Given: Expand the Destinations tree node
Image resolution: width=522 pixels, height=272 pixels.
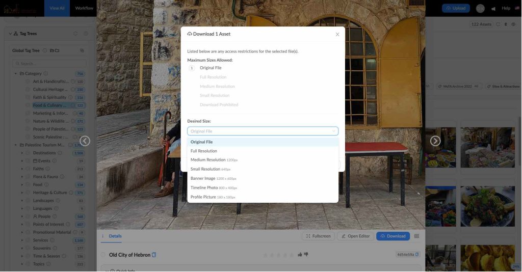Looking at the screenshot, I should coord(22,153).
